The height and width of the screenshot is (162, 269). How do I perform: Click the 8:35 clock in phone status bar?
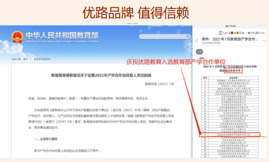(x=262, y=33)
